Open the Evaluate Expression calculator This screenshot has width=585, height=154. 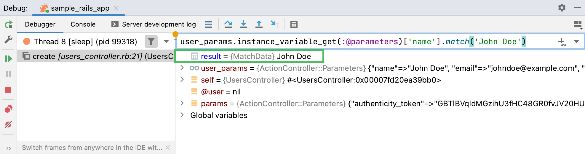tap(294, 24)
